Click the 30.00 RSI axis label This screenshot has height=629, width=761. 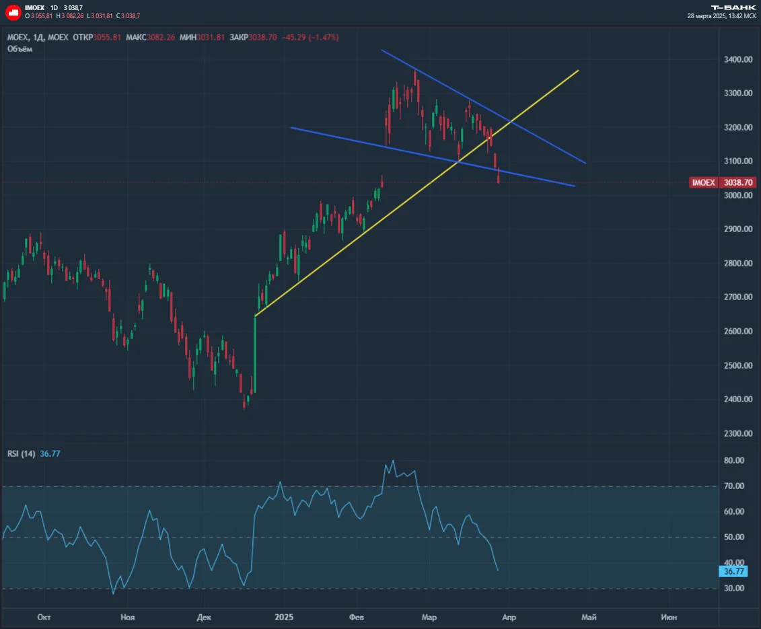pyautogui.click(x=734, y=588)
